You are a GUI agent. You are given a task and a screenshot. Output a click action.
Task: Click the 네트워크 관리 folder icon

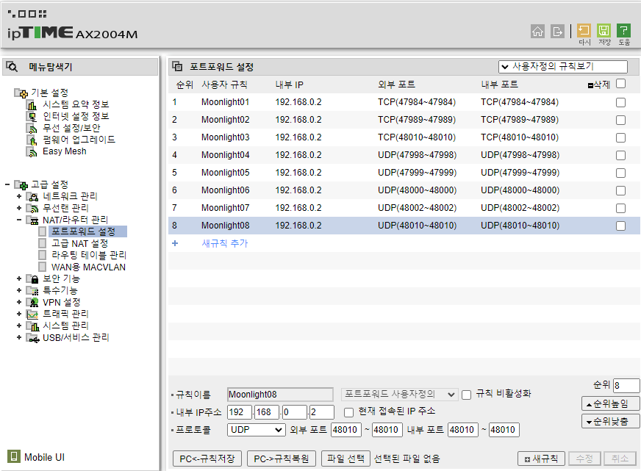(x=32, y=197)
